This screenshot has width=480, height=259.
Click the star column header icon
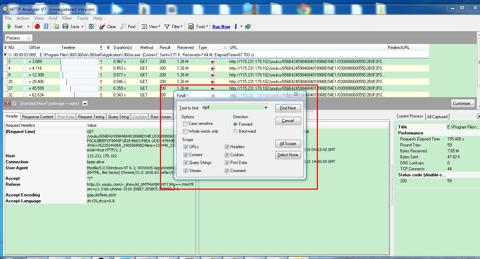[24, 48]
